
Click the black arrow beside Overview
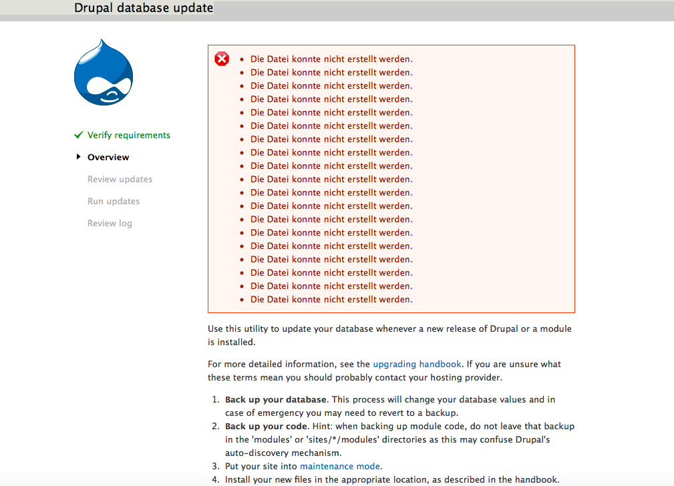pyautogui.click(x=79, y=157)
